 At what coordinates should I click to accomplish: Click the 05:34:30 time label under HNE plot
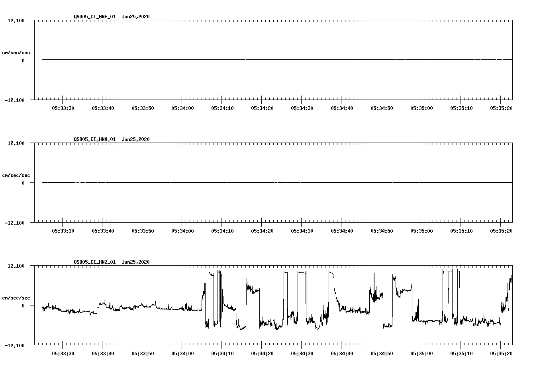point(302,108)
